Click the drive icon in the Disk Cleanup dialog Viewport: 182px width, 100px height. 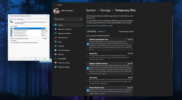[x=12, y=22]
